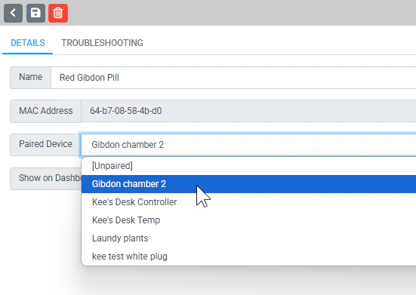416x295 pixels.
Task: Go back using the left arrow icon
Action: click(13, 13)
